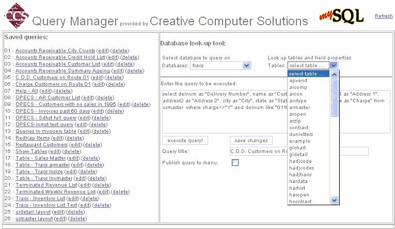The image size is (395, 229).
Task: Open the 'Help - All' query
Action: [27, 91]
